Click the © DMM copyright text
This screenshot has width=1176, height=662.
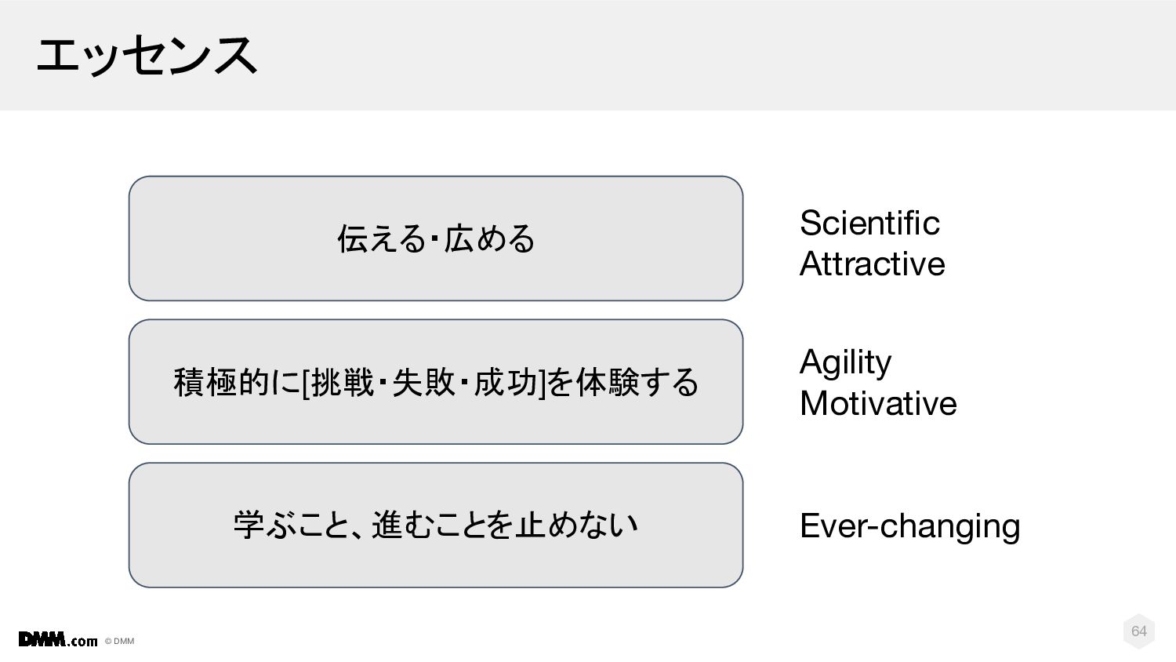(119, 641)
